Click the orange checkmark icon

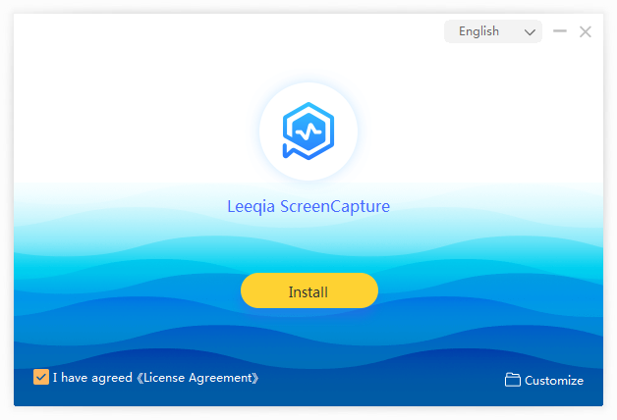point(41,377)
